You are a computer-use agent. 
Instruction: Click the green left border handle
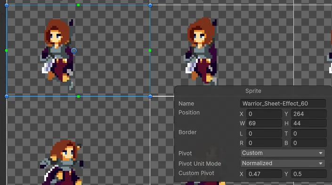[6, 50]
